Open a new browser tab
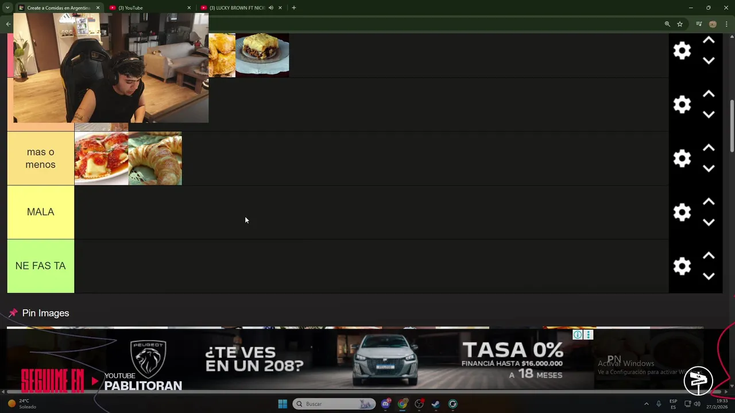 click(294, 8)
